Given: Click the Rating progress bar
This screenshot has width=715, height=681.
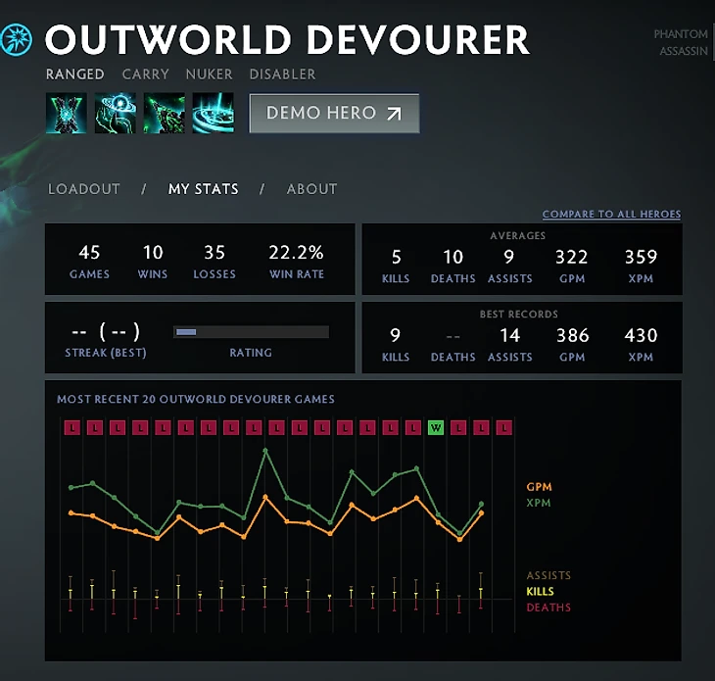Looking at the screenshot, I should [x=251, y=332].
